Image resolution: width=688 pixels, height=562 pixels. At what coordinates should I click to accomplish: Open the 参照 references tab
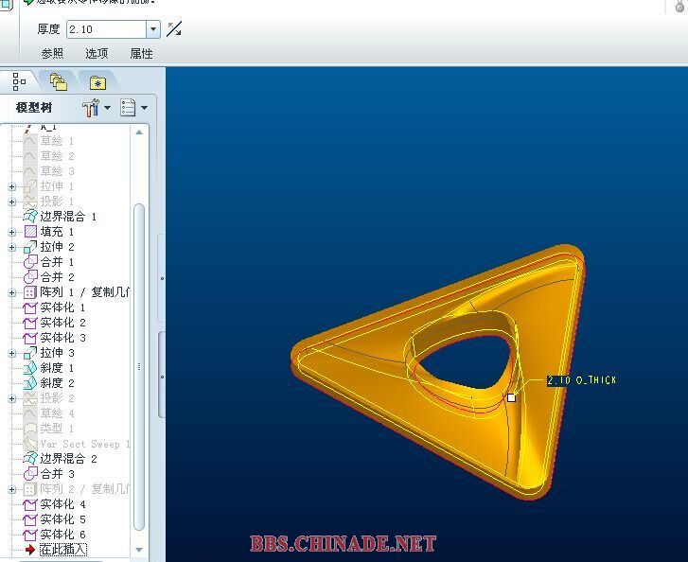[52, 54]
